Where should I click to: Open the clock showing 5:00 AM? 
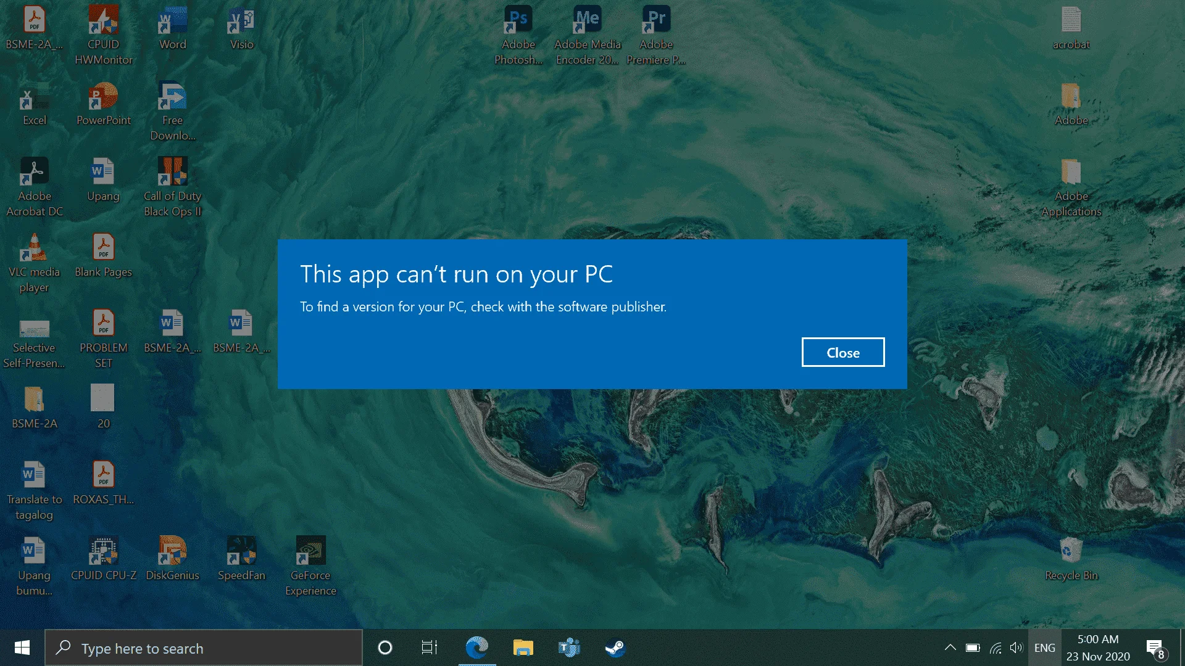tap(1098, 647)
